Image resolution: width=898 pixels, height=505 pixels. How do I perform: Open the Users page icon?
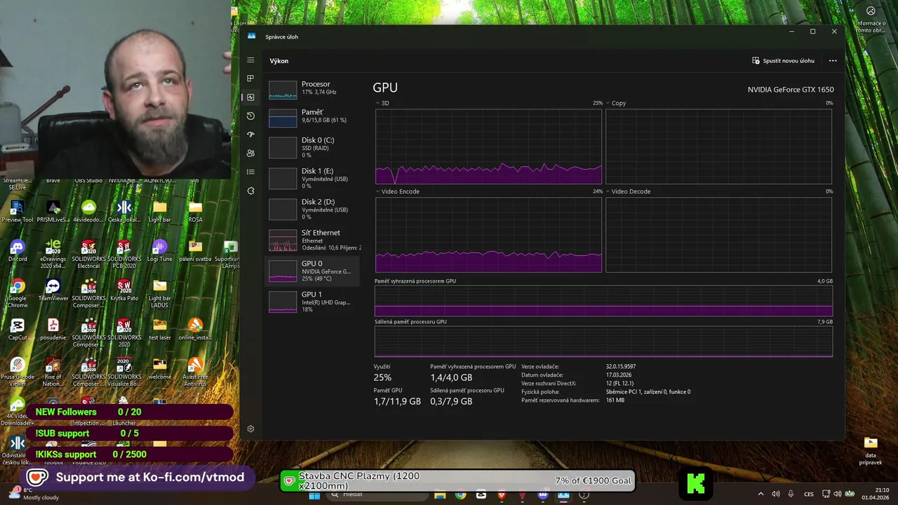click(250, 153)
